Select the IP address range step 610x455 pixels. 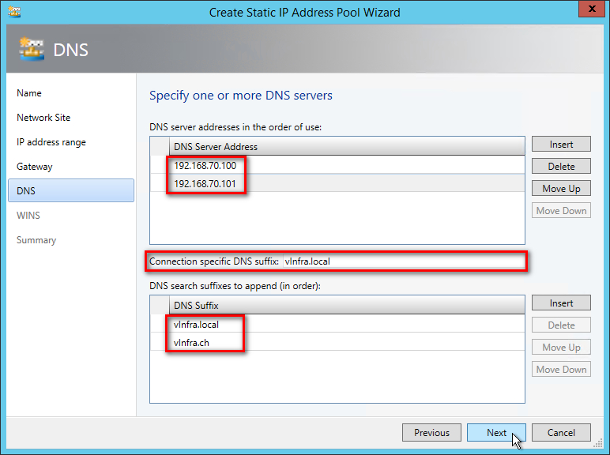tap(51, 142)
